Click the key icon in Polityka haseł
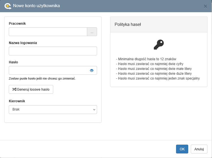 point(159,45)
